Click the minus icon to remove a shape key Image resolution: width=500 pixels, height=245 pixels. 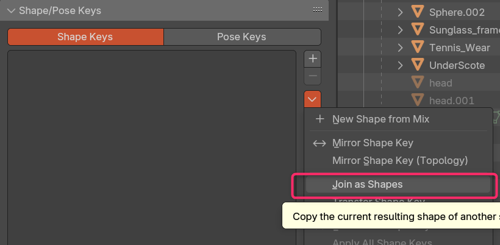click(x=312, y=76)
